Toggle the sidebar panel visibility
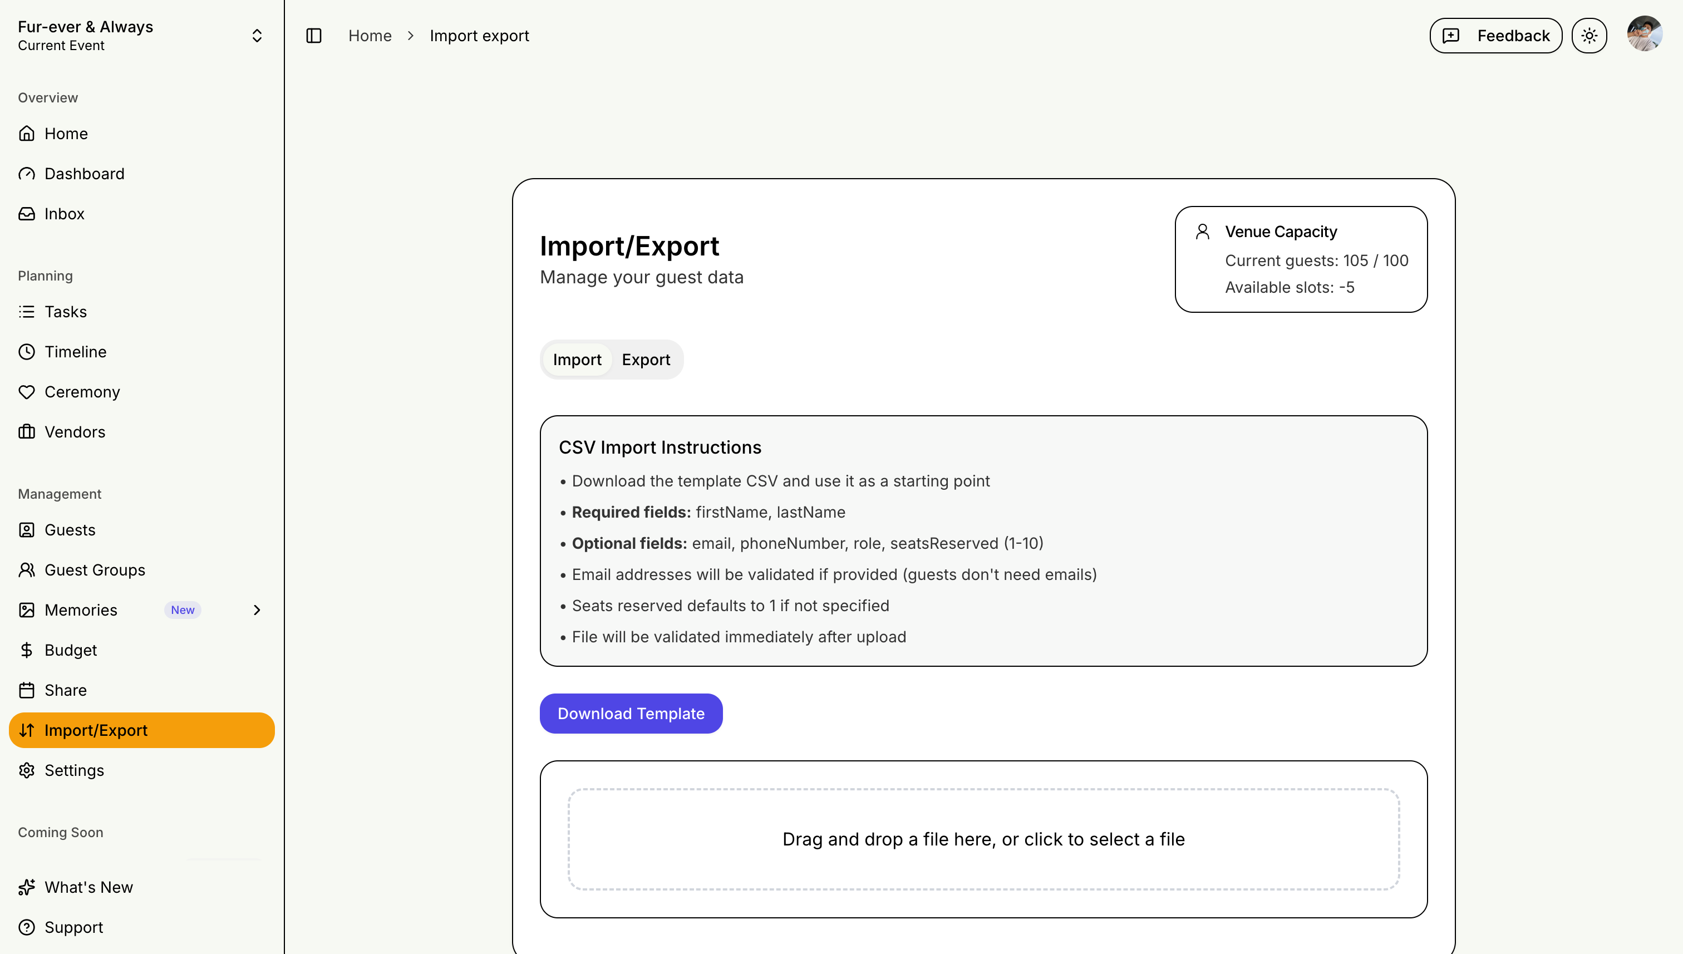This screenshot has height=954, width=1683. [x=314, y=36]
